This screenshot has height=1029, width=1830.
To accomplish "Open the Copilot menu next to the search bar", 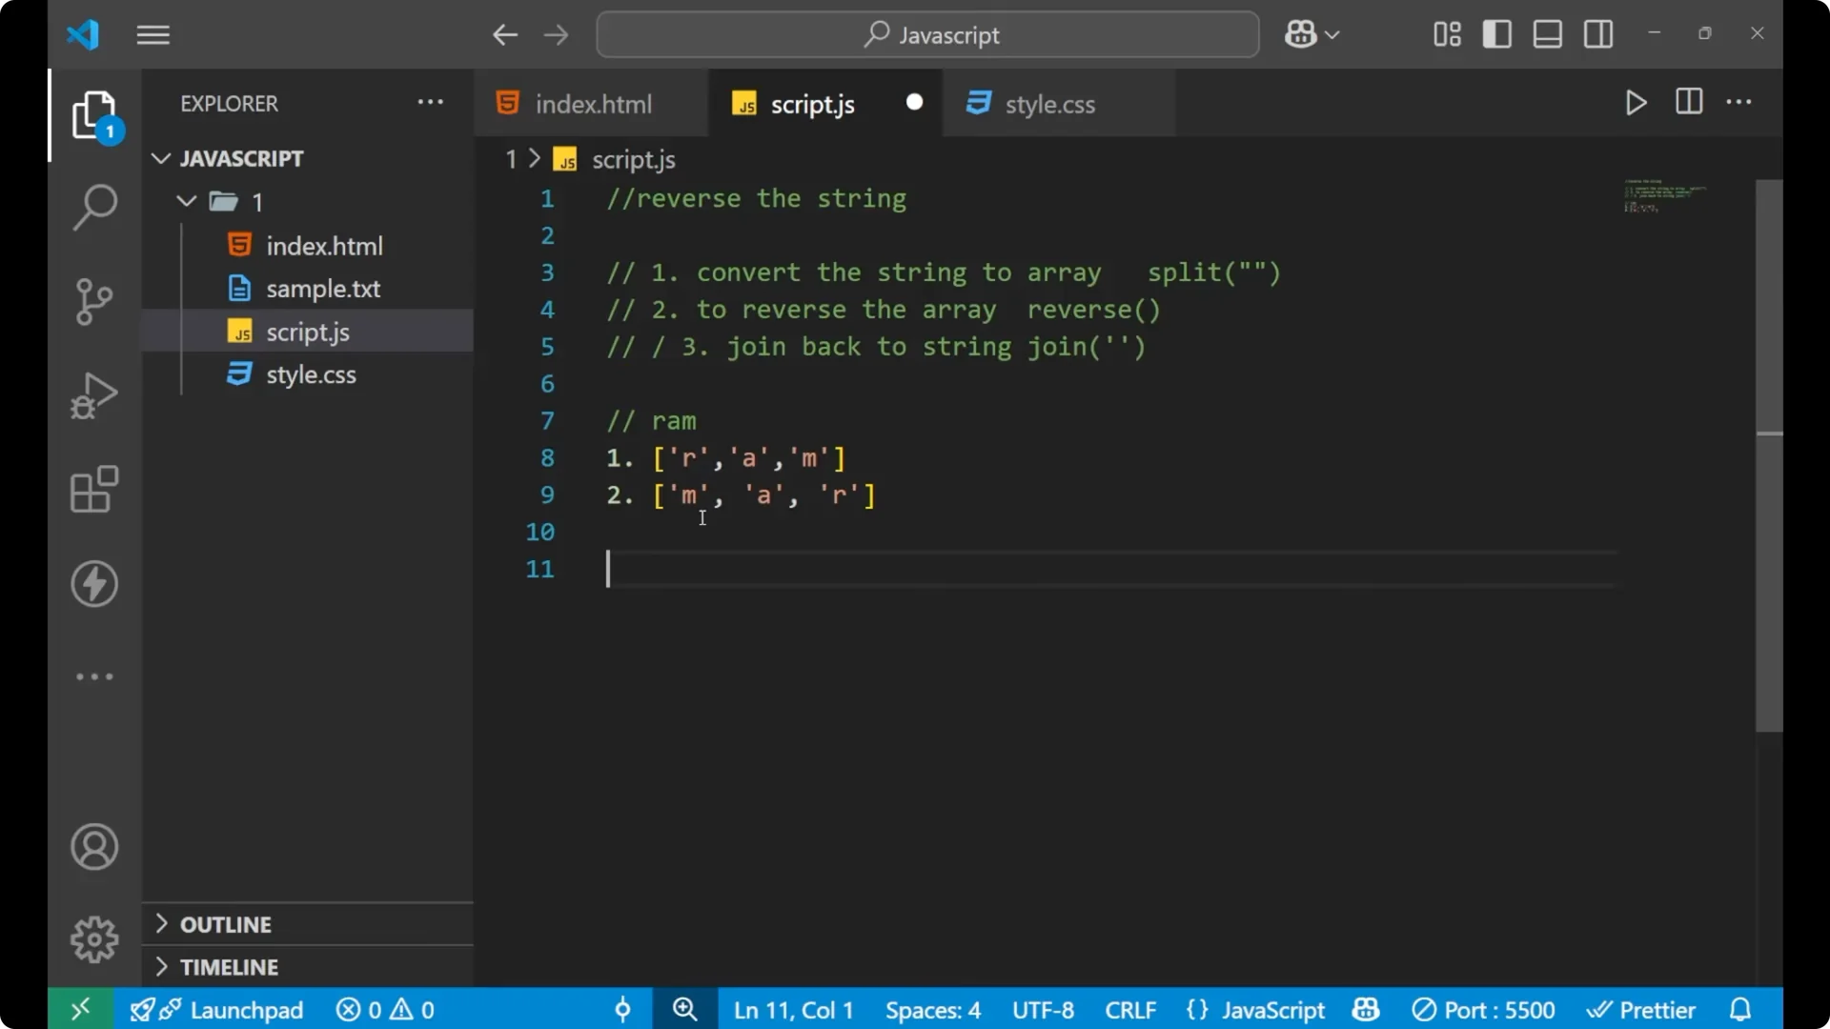I will point(1311,34).
